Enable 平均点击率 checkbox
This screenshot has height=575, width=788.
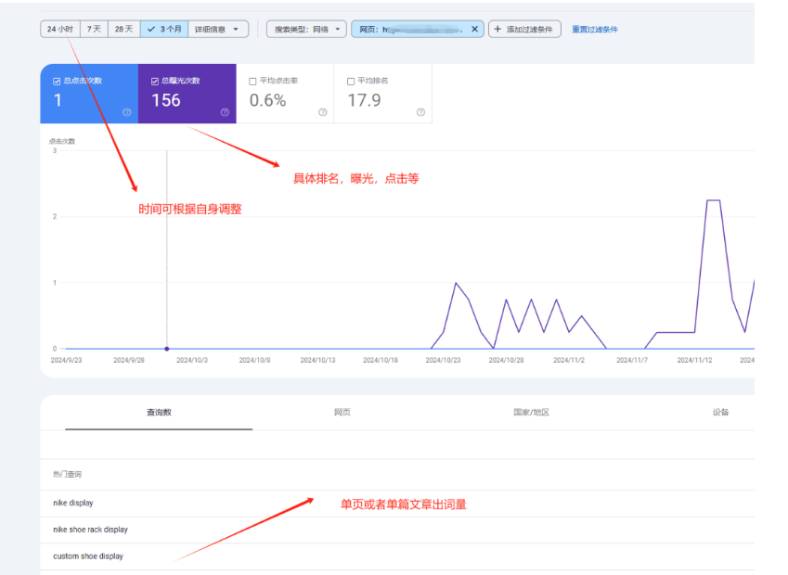(x=252, y=82)
